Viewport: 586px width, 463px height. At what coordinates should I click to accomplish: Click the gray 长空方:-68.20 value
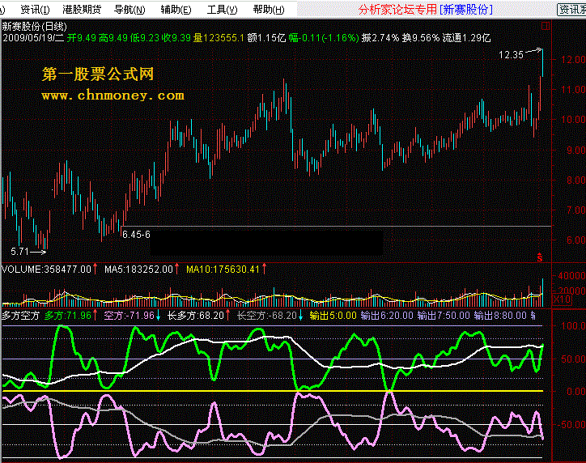(267, 316)
